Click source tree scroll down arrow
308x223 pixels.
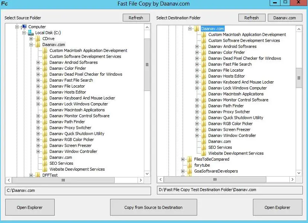pos(147,174)
